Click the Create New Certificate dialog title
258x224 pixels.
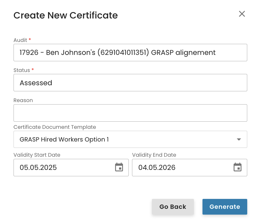point(65,15)
